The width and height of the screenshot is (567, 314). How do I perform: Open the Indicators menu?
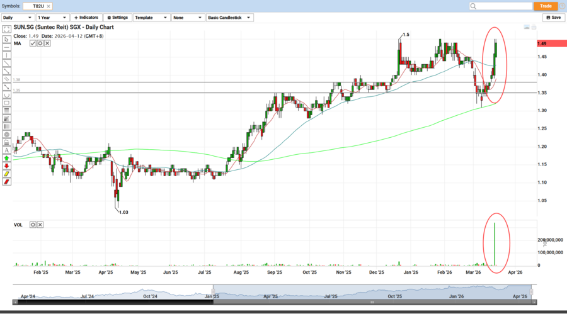click(x=87, y=18)
